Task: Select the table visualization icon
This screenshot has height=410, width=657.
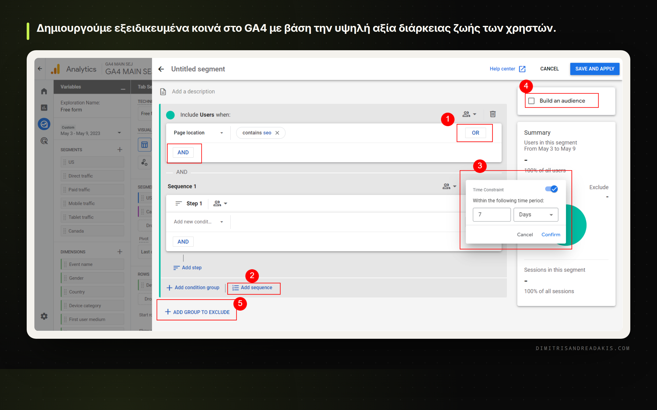Action: point(144,145)
